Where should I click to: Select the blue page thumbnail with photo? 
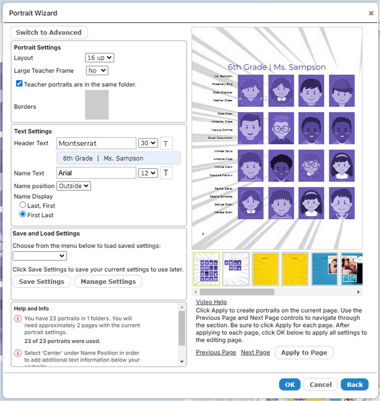point(324,269)
